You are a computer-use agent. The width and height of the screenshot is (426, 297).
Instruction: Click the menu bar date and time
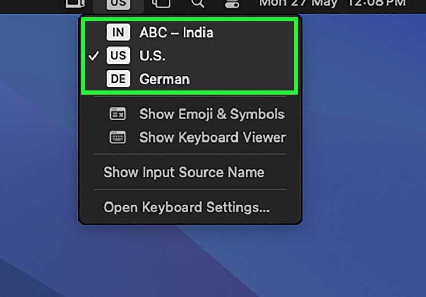(333, 3)
